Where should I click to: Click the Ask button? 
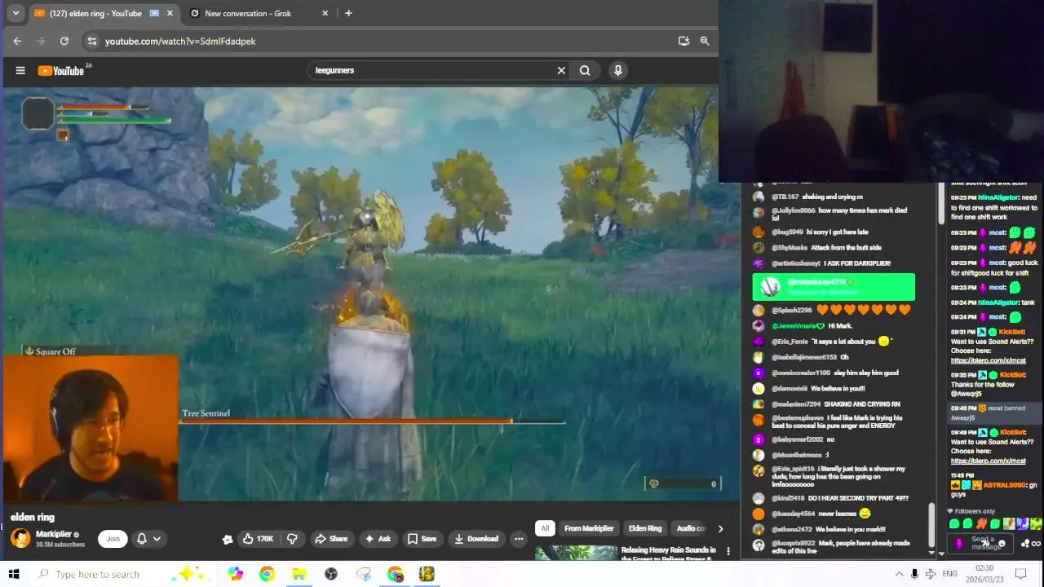click(x=378, y=538)
